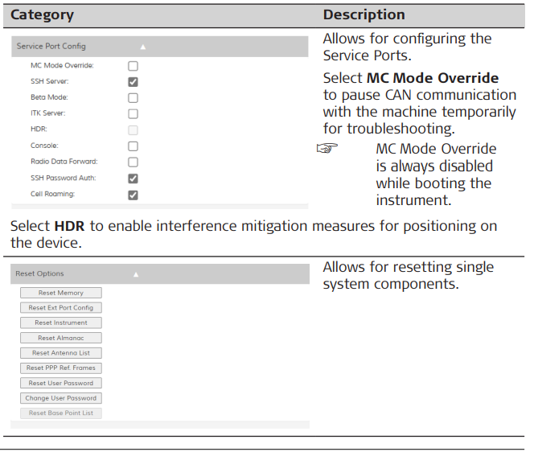Click Reset Ext Port Config button
Screen dimensions: 534x456
(61, 308)
